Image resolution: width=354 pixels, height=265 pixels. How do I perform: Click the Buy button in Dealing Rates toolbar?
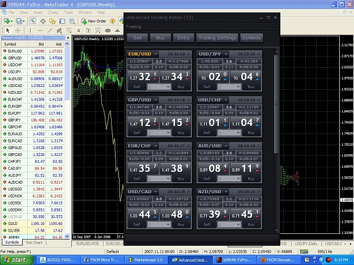(160, 38)
